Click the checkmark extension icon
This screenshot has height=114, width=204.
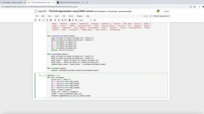point(199,7)
